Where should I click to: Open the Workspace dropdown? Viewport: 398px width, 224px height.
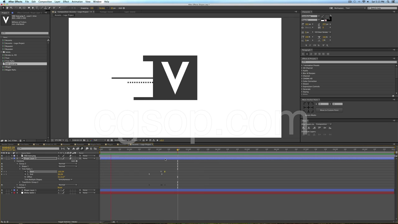pos(355,8)
